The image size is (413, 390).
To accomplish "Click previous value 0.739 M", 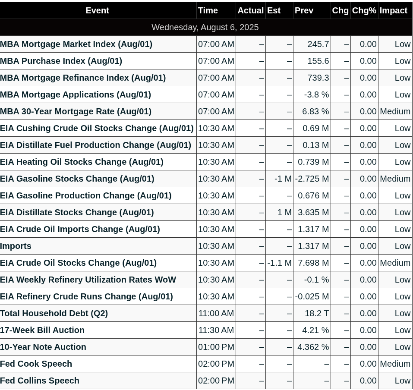I will point(313,162).
